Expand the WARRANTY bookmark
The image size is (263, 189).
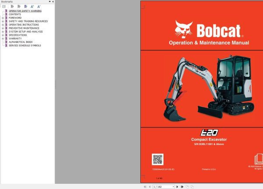[3, 38]
